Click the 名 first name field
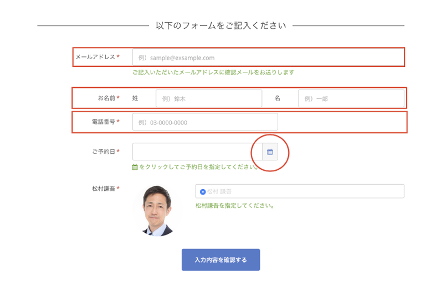The width and height of the screenshot is (441, 292). pyautogui.click(x=351, y=98)
